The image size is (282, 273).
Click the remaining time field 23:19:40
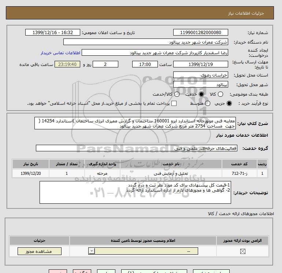tap(67, 64)
